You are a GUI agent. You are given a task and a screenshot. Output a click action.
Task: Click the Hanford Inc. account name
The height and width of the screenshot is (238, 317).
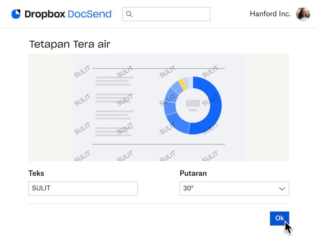[270, 14]
